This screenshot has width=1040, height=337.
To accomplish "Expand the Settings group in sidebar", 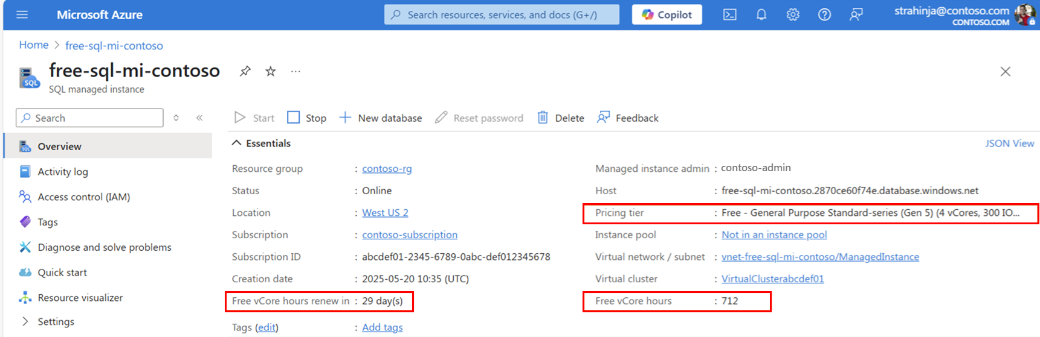I will point(25,321).
